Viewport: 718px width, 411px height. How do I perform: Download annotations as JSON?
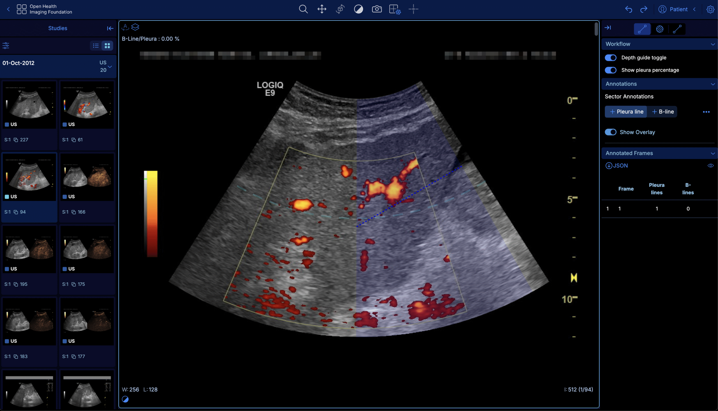click(x=616, y=165)
